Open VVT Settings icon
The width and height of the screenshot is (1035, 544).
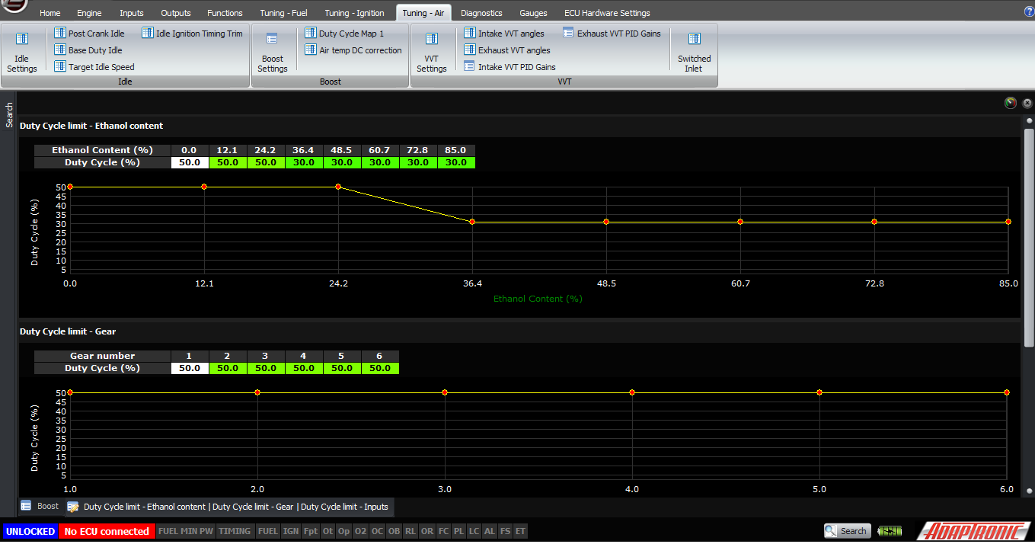[431, 53]
